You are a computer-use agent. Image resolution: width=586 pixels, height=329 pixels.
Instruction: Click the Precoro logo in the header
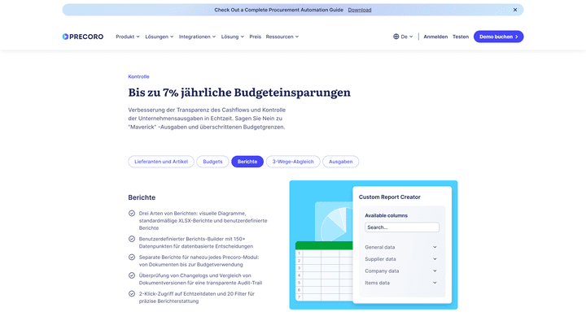tap(83, 37)
